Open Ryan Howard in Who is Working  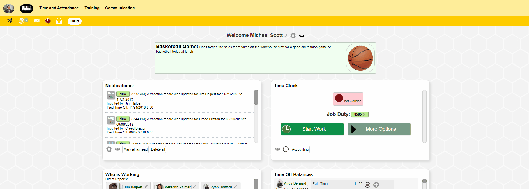pos(221,187)
